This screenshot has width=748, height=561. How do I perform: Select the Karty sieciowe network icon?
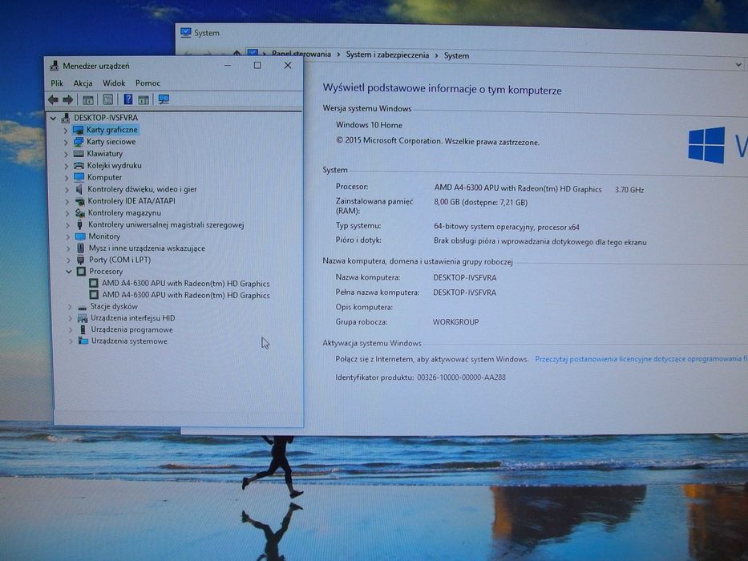click(79, 142)
